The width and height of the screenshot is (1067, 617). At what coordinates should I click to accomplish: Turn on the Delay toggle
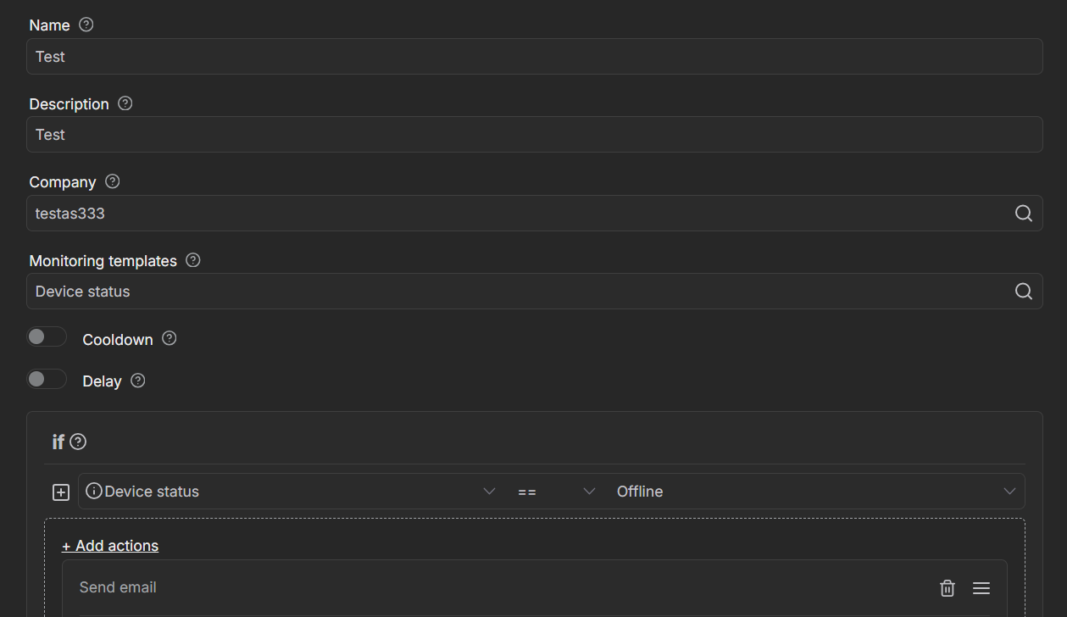47,380
